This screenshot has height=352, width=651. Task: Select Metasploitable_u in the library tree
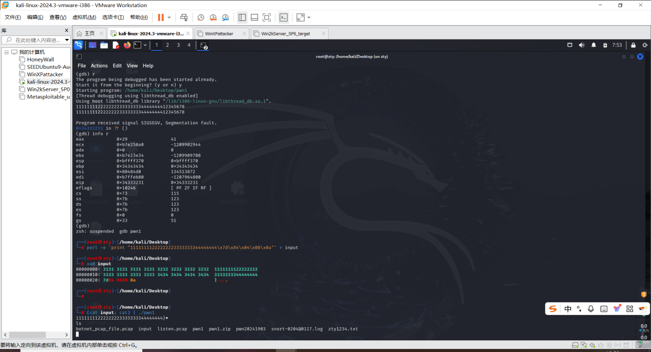(x=44, y=96)
